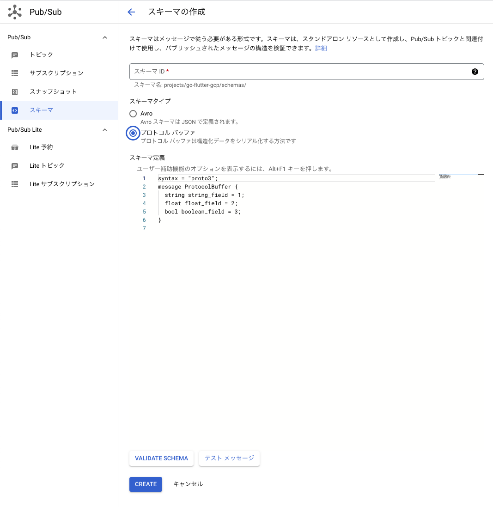This screenshot has height=507, width=493.
Task: Click the スナップショット sidebar icon
Action: click(x=15, y=92)
